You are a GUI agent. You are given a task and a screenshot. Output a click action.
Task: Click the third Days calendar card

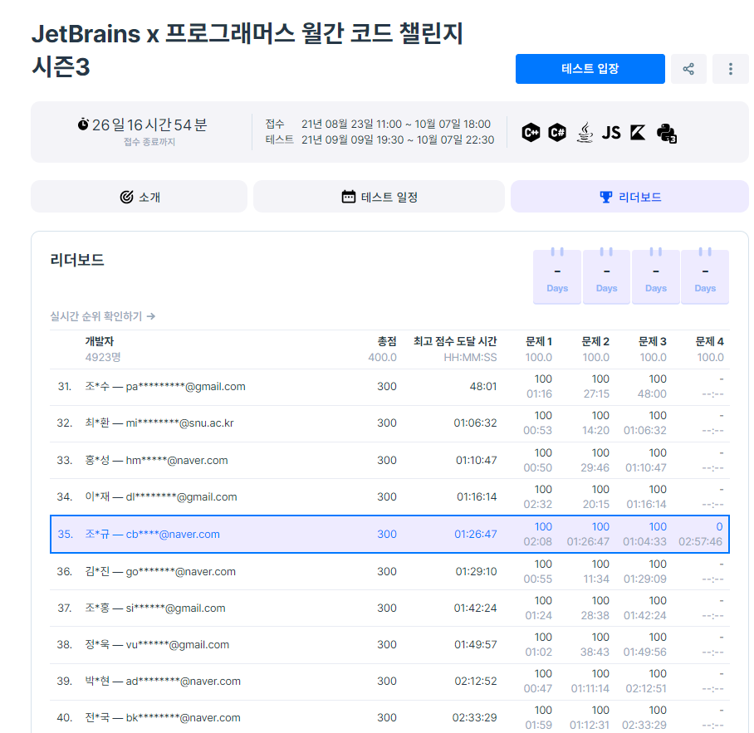pos(656,276)
